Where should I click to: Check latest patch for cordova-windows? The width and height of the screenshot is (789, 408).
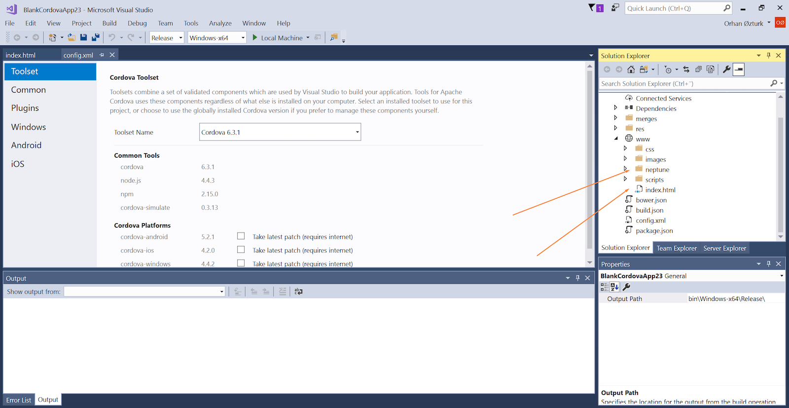tap(241, 263)
